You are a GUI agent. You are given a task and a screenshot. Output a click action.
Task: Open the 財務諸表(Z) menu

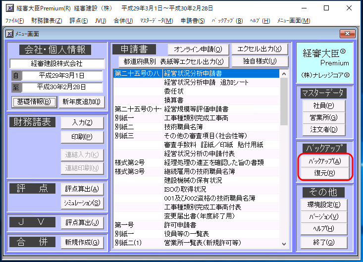(x=47, y=21)
